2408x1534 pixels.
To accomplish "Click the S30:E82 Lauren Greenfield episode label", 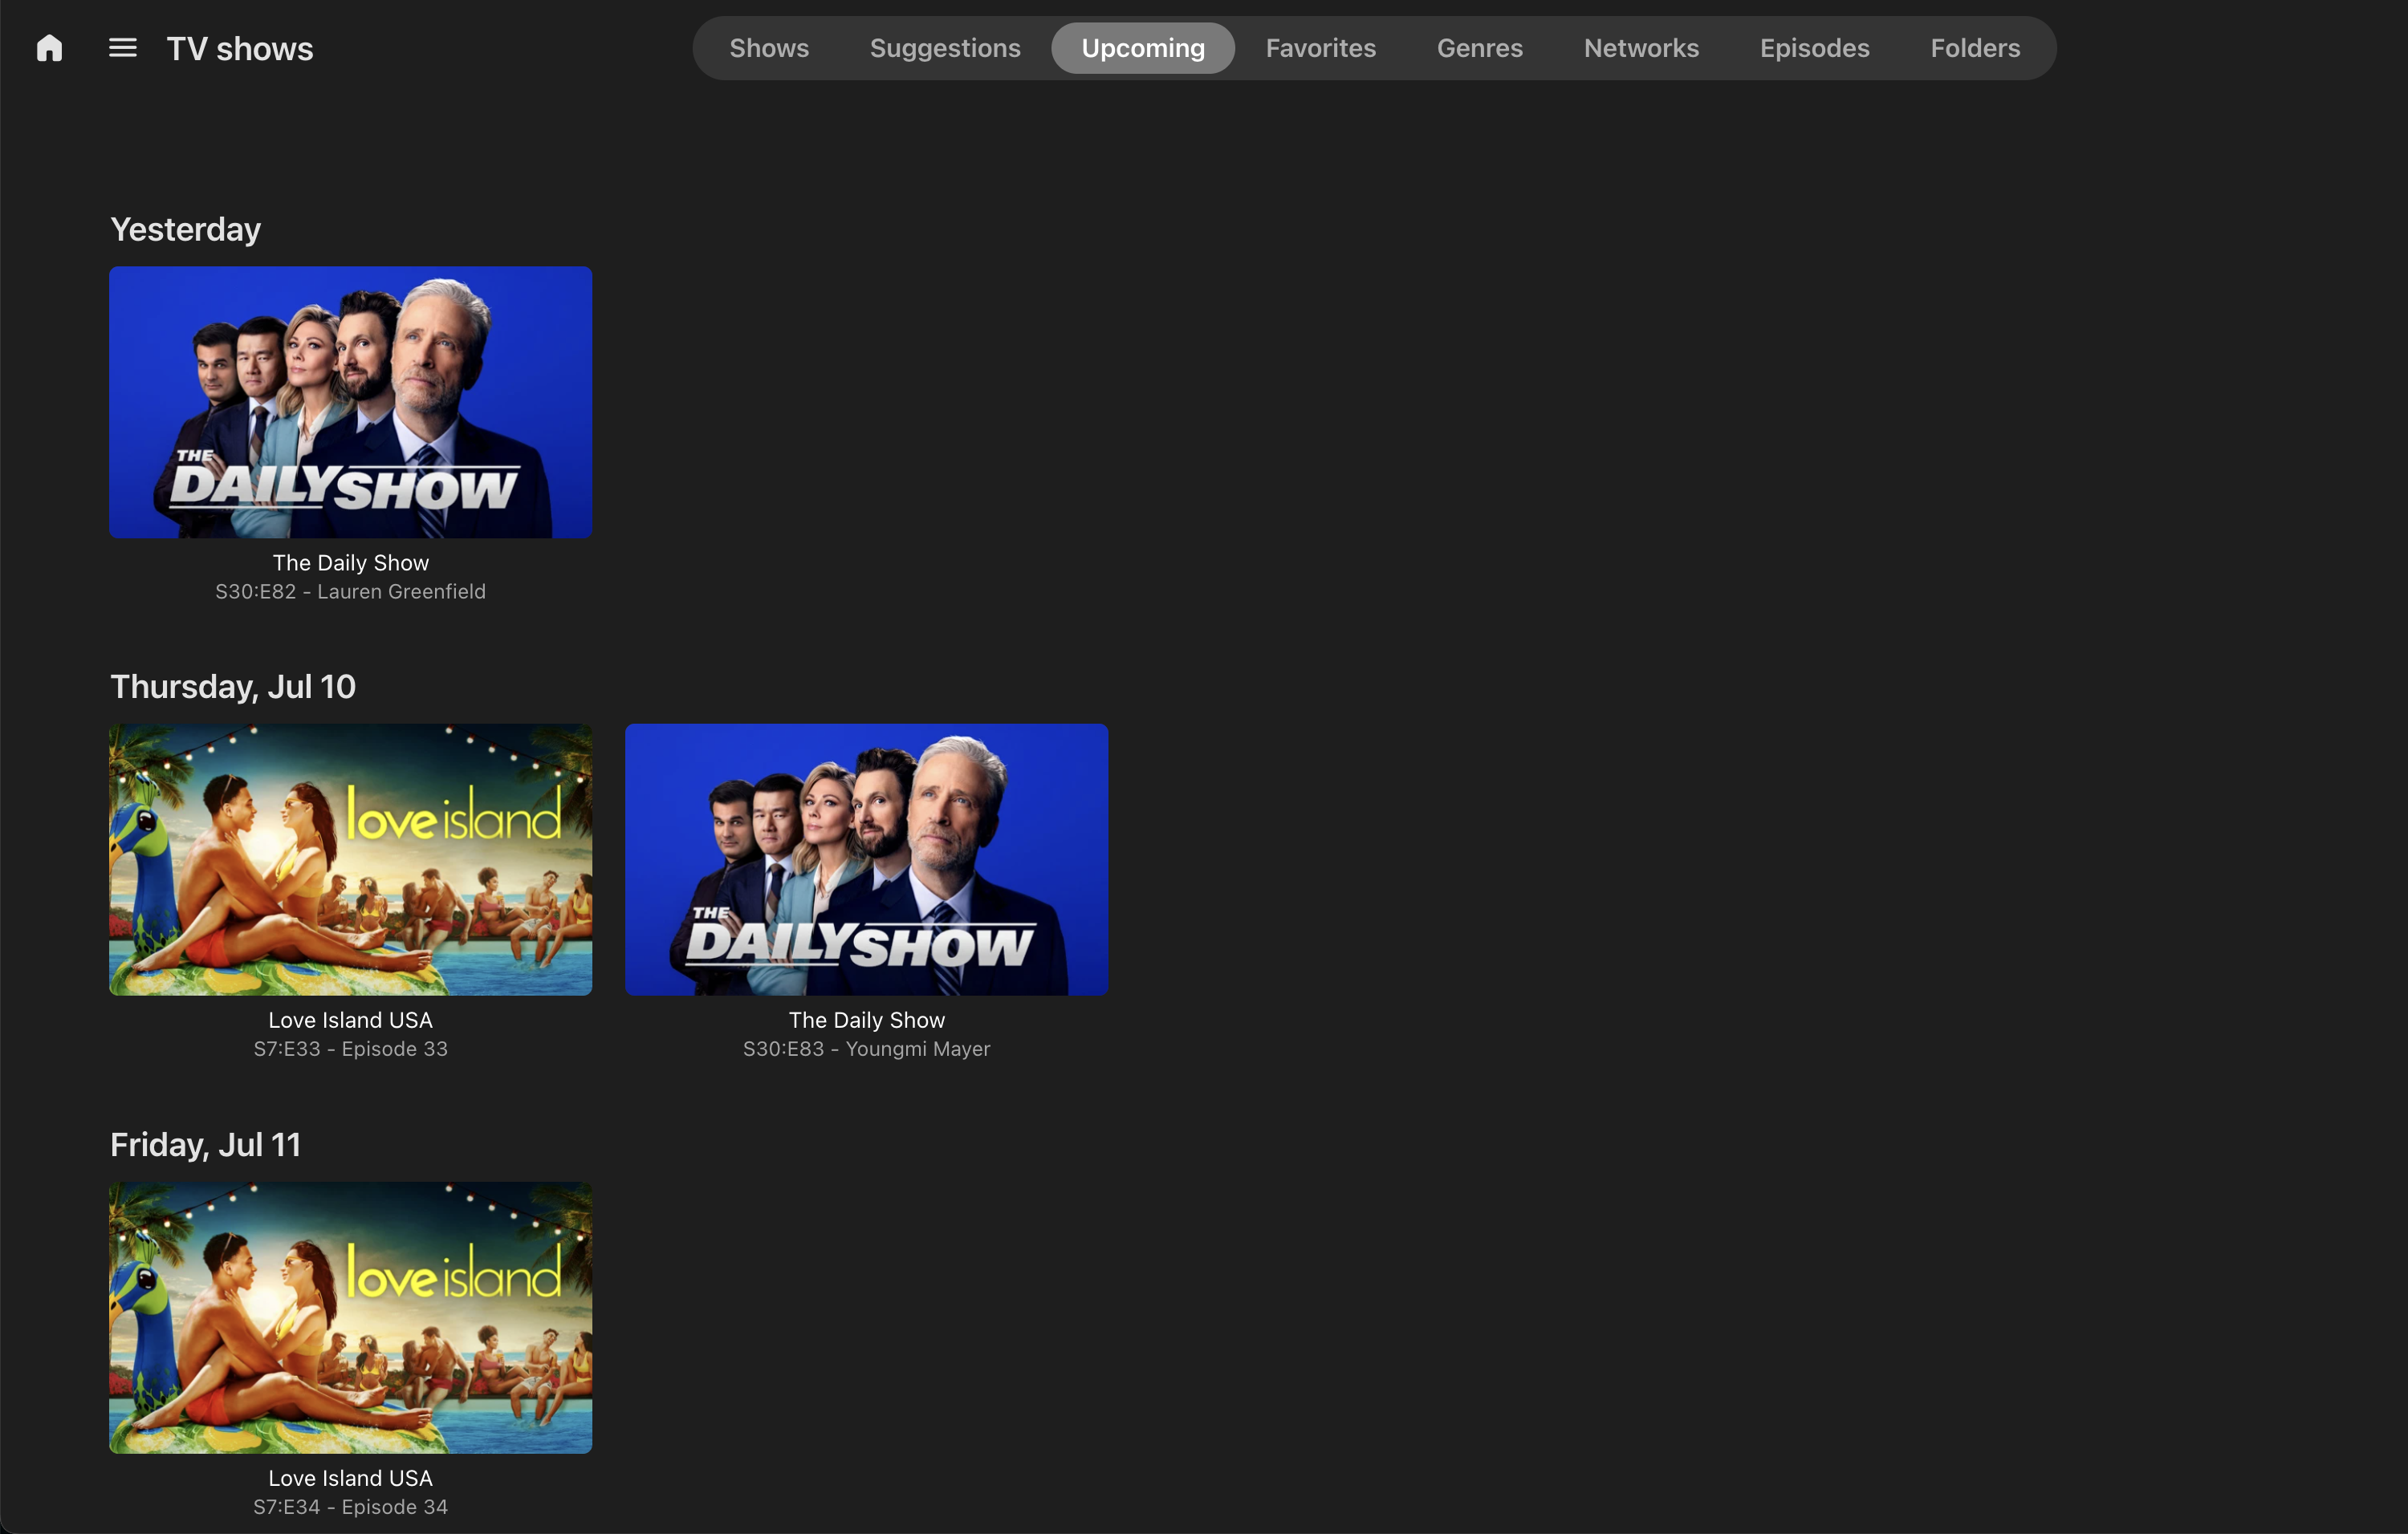I will [x=350, y=591].
